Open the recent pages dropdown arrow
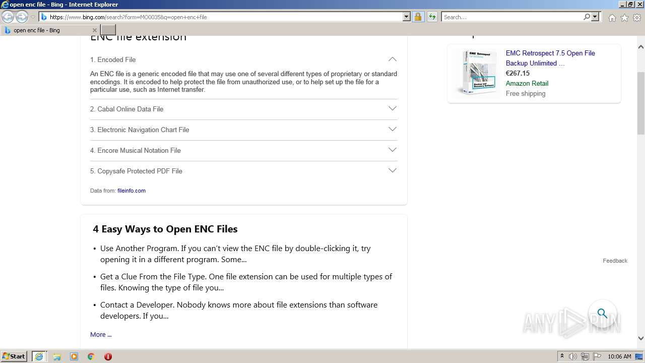645x363 pixels. tap(33, 17)
